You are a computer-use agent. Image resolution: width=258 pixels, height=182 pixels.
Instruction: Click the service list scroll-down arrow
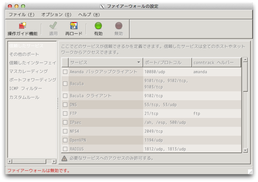point(245,150)
